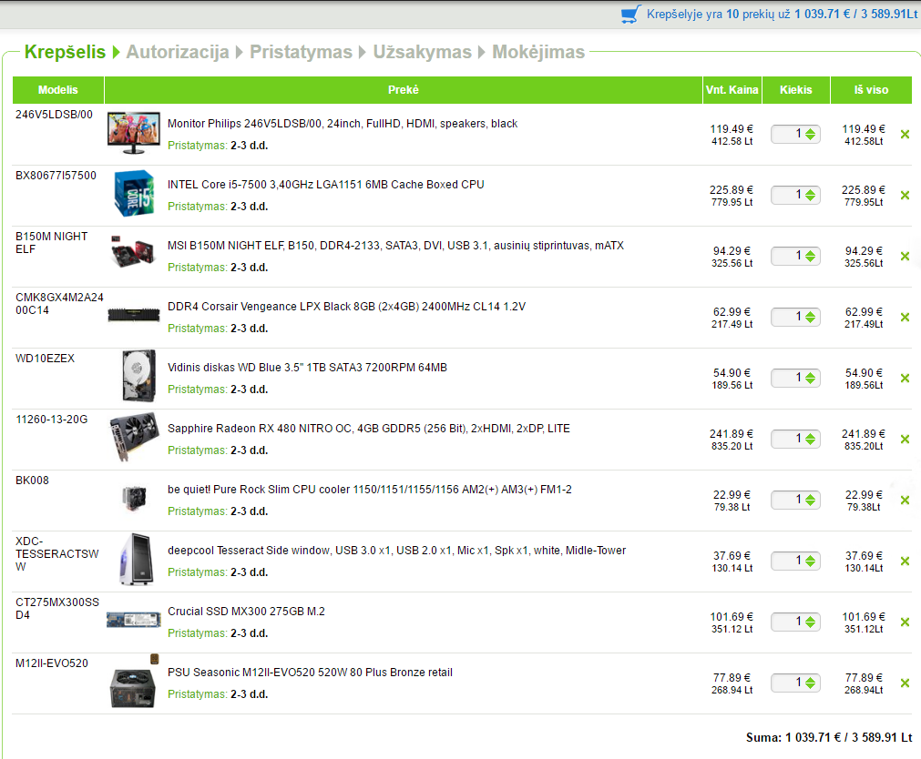Remove the be quiet! Pure Rock cooler

pos(905,501)
